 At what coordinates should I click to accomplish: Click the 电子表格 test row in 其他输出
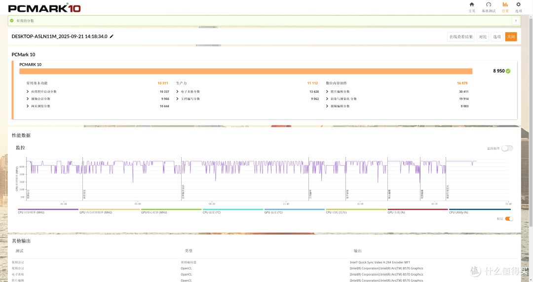click(18, 275)
